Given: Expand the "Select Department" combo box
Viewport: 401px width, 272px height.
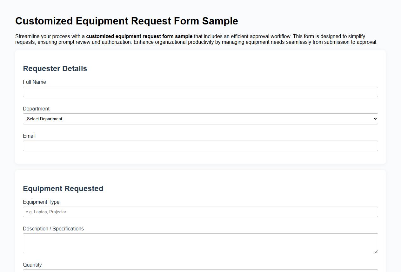Looking at the screenshot, I should click(200, 119).
